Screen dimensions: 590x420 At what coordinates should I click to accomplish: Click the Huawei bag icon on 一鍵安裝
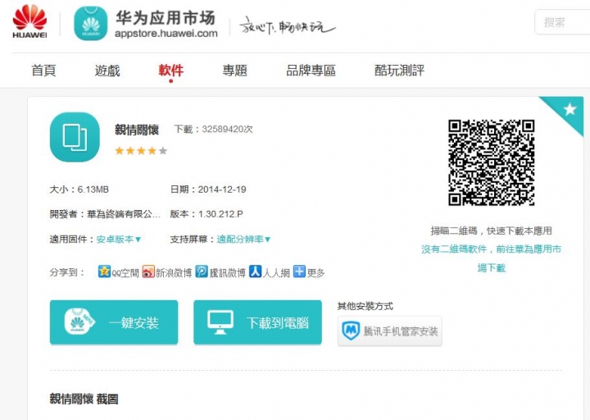pyautogui.click(x=79, y=322)
